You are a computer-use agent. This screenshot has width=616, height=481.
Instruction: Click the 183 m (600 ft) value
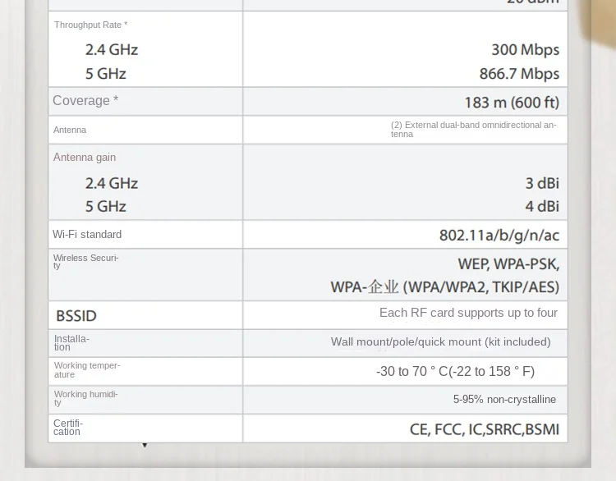tap(511, 103)
